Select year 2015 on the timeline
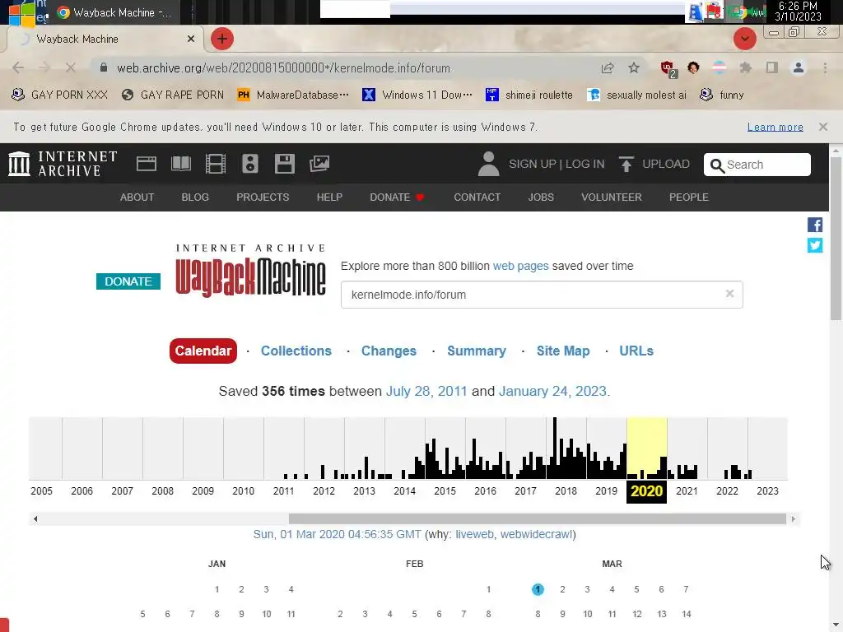This screenshot has height=632, width=843. 445,491
